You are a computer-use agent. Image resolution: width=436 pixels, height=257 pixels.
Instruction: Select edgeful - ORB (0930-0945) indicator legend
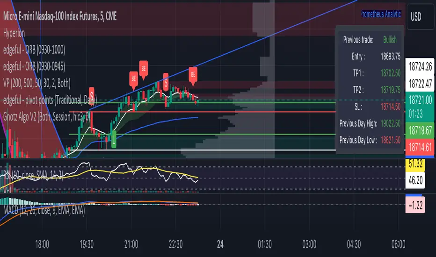pos(34,66)
